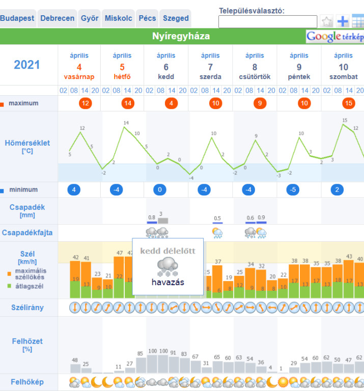Open the Győr tab
Screen dimensions: 364x391
tap(90, 18)
